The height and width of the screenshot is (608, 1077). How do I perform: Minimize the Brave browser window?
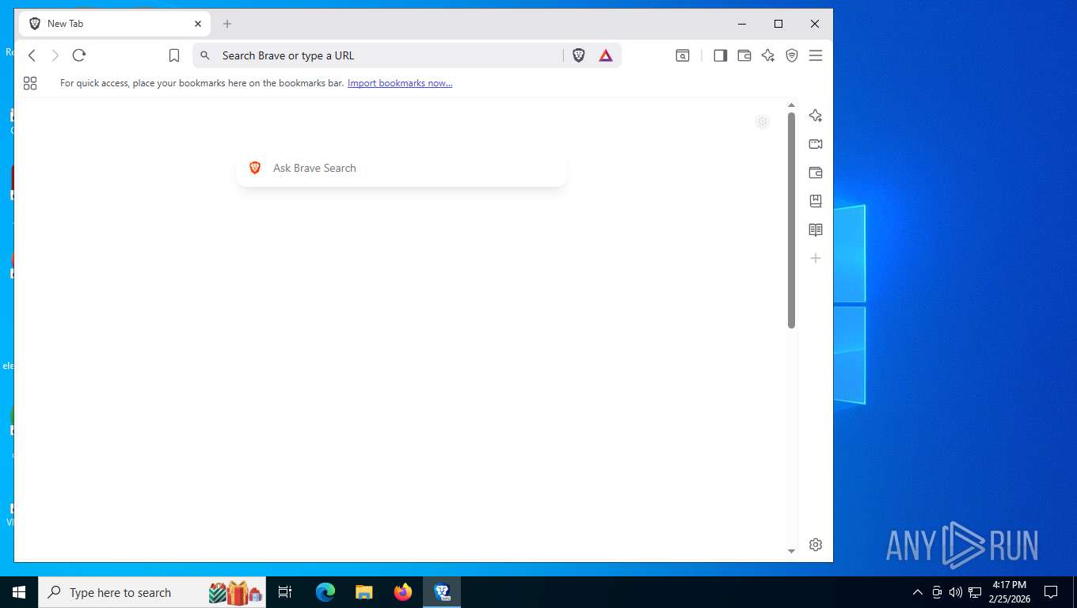[742, 24]
